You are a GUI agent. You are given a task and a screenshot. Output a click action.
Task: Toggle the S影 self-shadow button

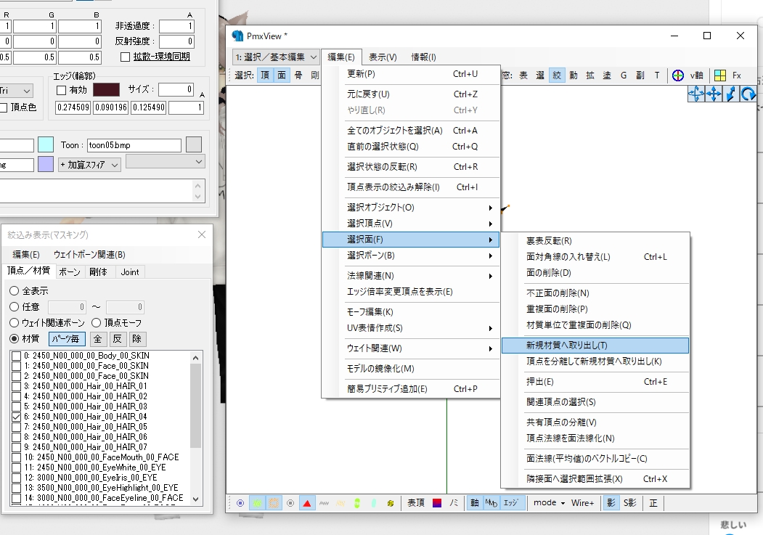click(630, 503)
